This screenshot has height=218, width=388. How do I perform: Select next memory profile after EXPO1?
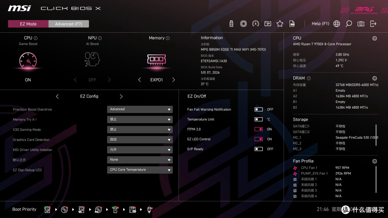click(174, 80)
